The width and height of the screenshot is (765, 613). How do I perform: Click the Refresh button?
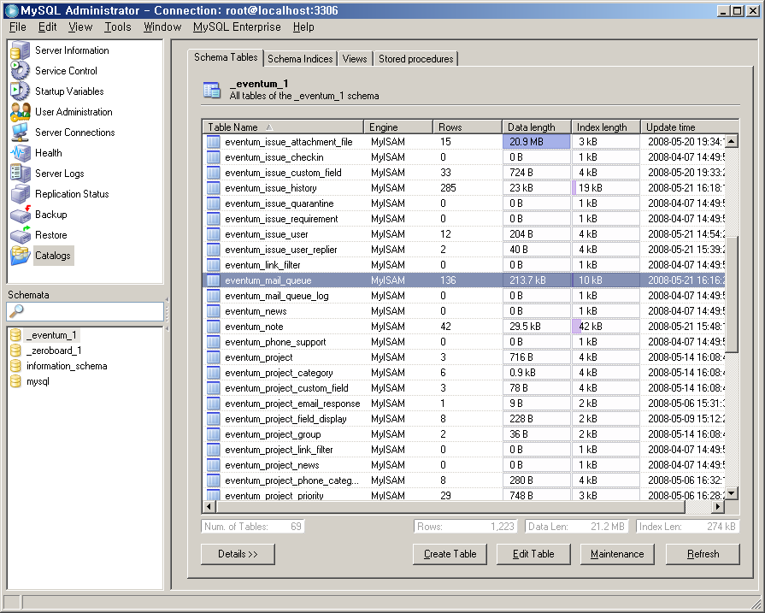tap(703, 554)
